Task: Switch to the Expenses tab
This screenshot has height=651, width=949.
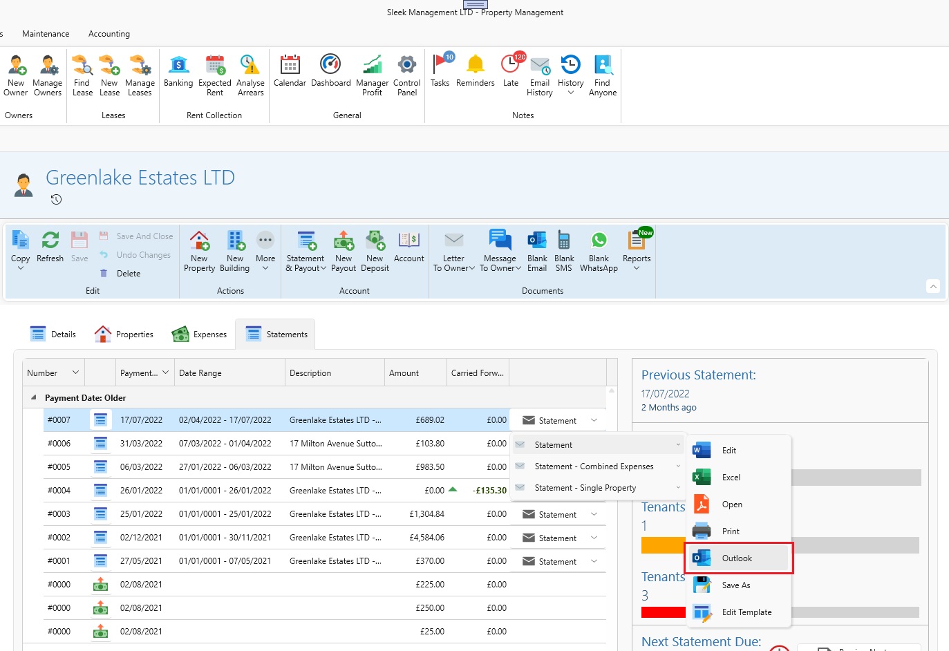Action: tap(200, 334)
